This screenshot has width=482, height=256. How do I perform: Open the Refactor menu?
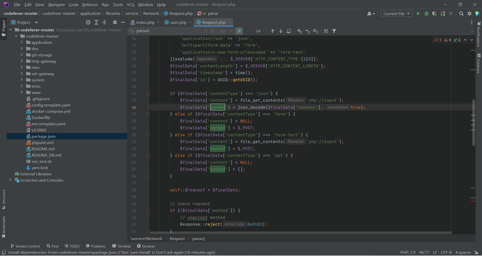click(90, 5)
